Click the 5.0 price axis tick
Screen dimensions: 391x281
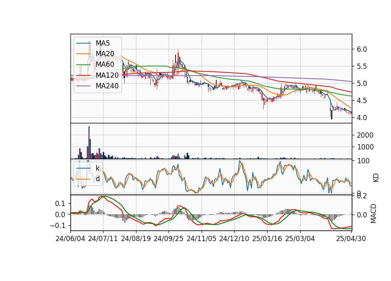coord(362,83)
